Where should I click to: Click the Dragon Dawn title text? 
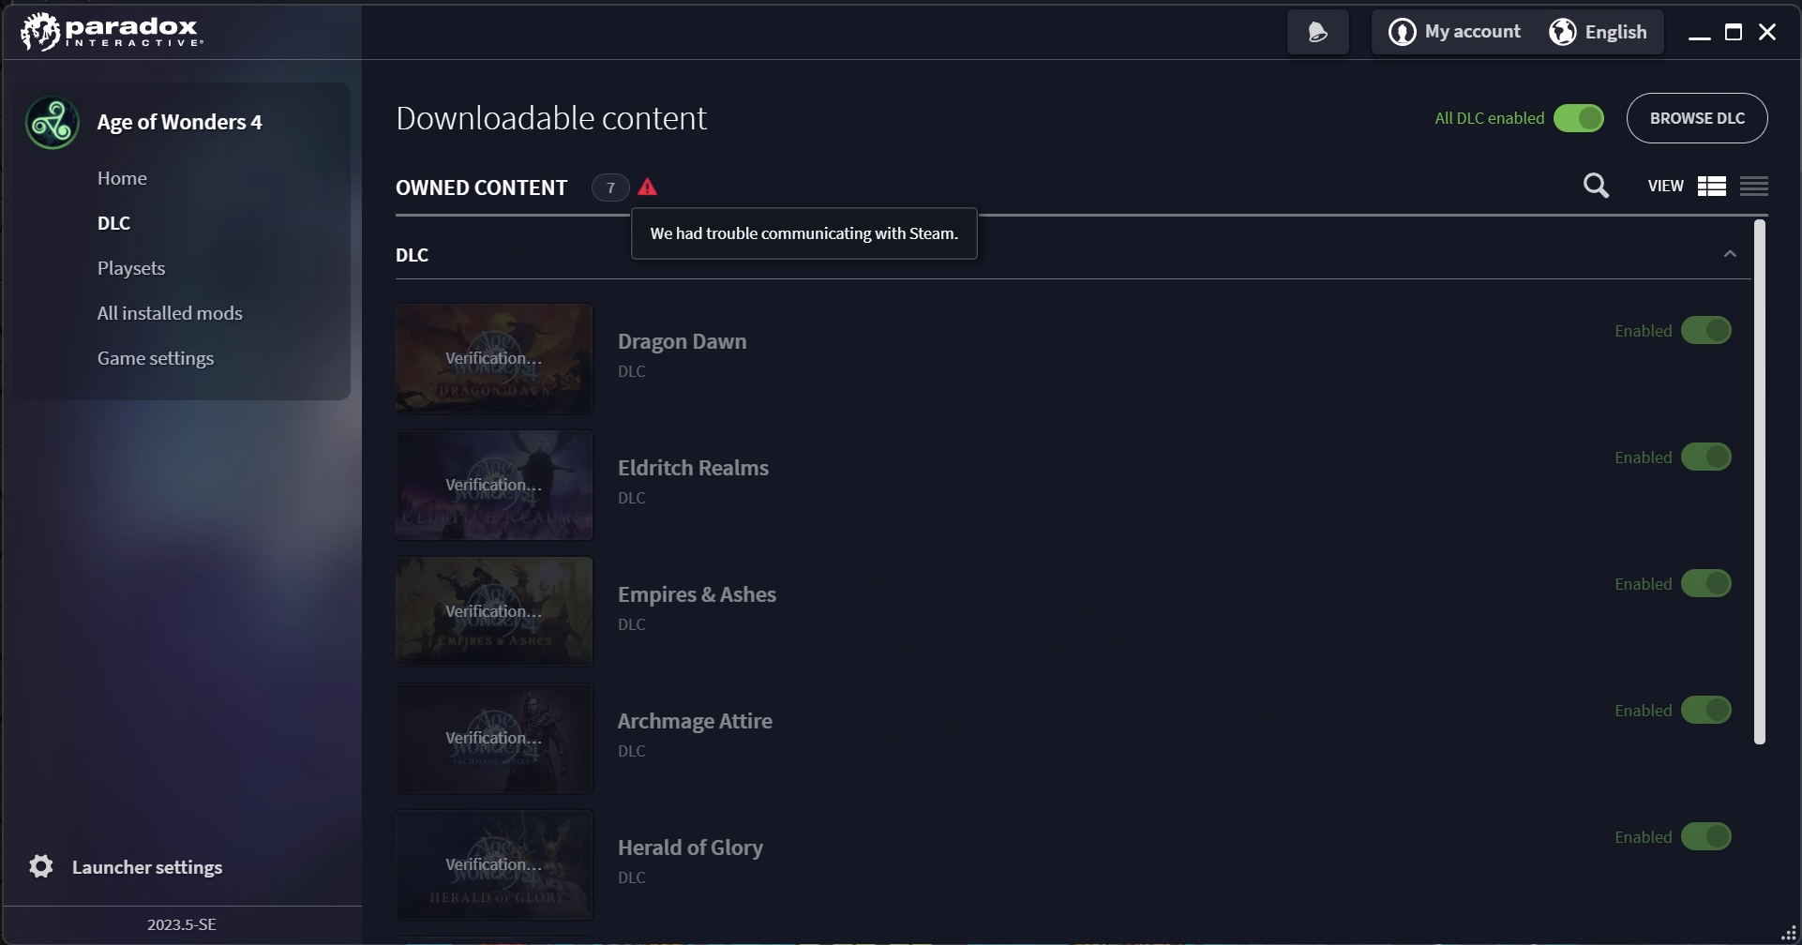(x=682, y=341)
